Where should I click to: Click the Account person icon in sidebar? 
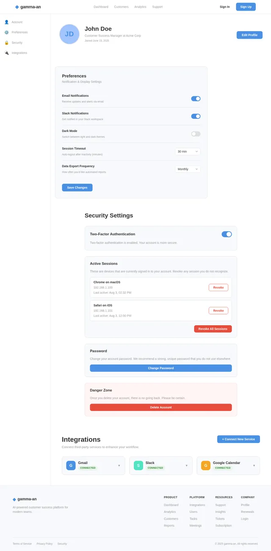[x=6, y=22]
